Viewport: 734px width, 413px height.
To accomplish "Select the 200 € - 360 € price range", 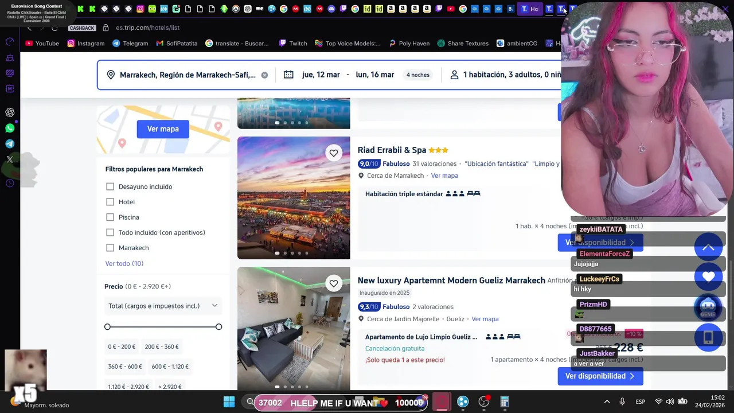I will (162, 346).
